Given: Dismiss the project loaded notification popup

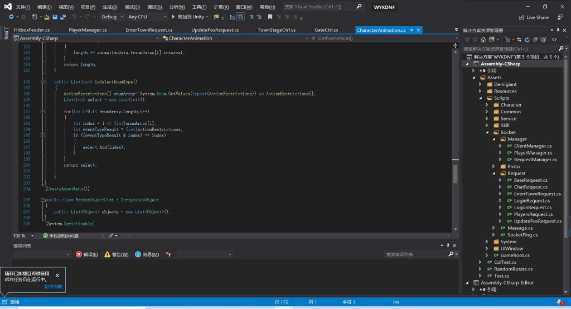Looking at the screenshot, I should [x=57, y=276].
